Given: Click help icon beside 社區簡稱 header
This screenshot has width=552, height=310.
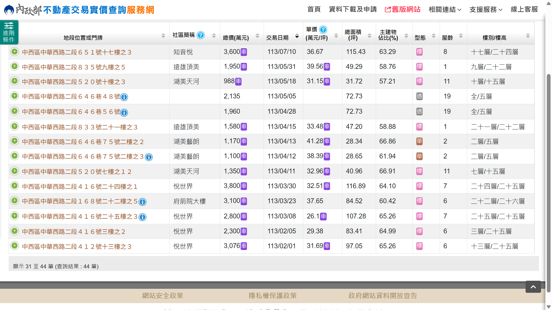Looking at the screenshot, I should pyautogui.click(x=201, y=35).
